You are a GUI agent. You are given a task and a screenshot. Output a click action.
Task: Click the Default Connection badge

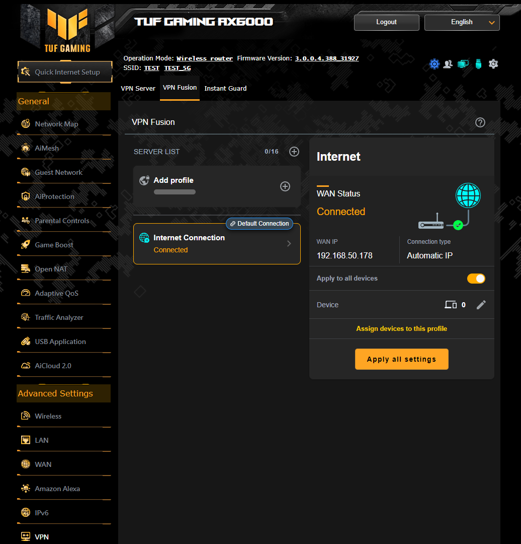coord(259,224)
